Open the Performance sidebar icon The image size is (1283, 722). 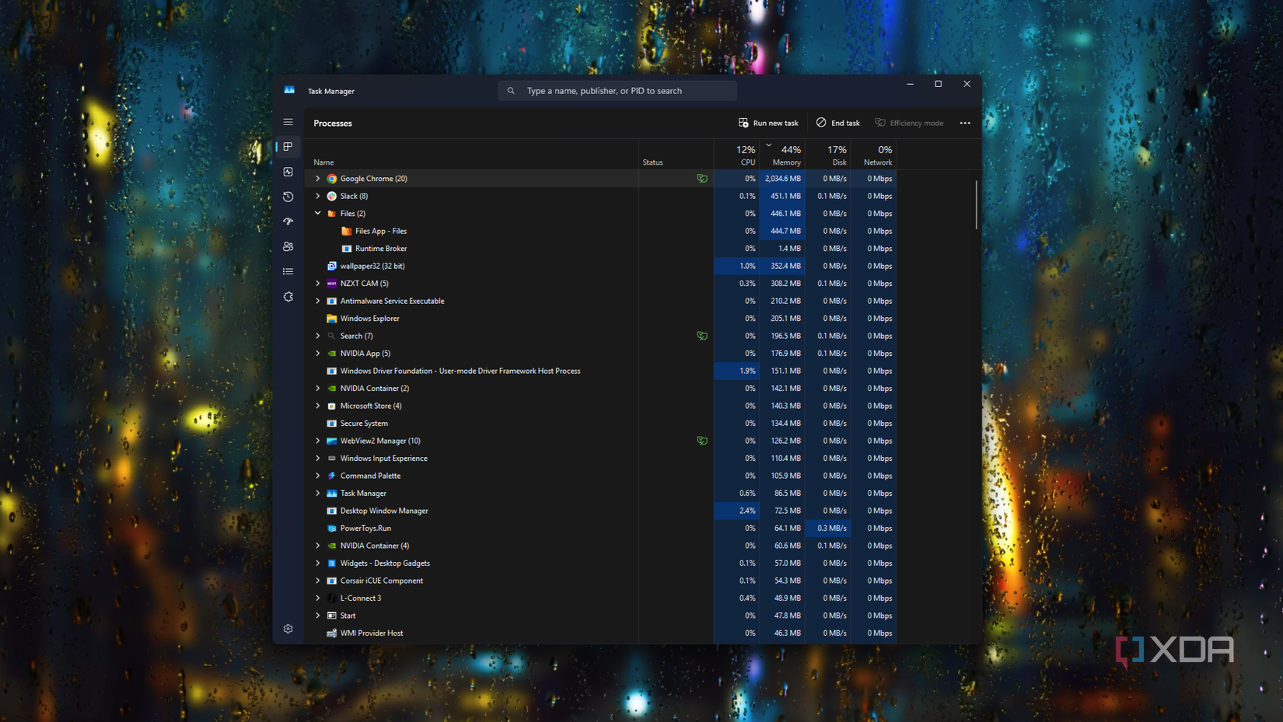click(x=288, y=172)
